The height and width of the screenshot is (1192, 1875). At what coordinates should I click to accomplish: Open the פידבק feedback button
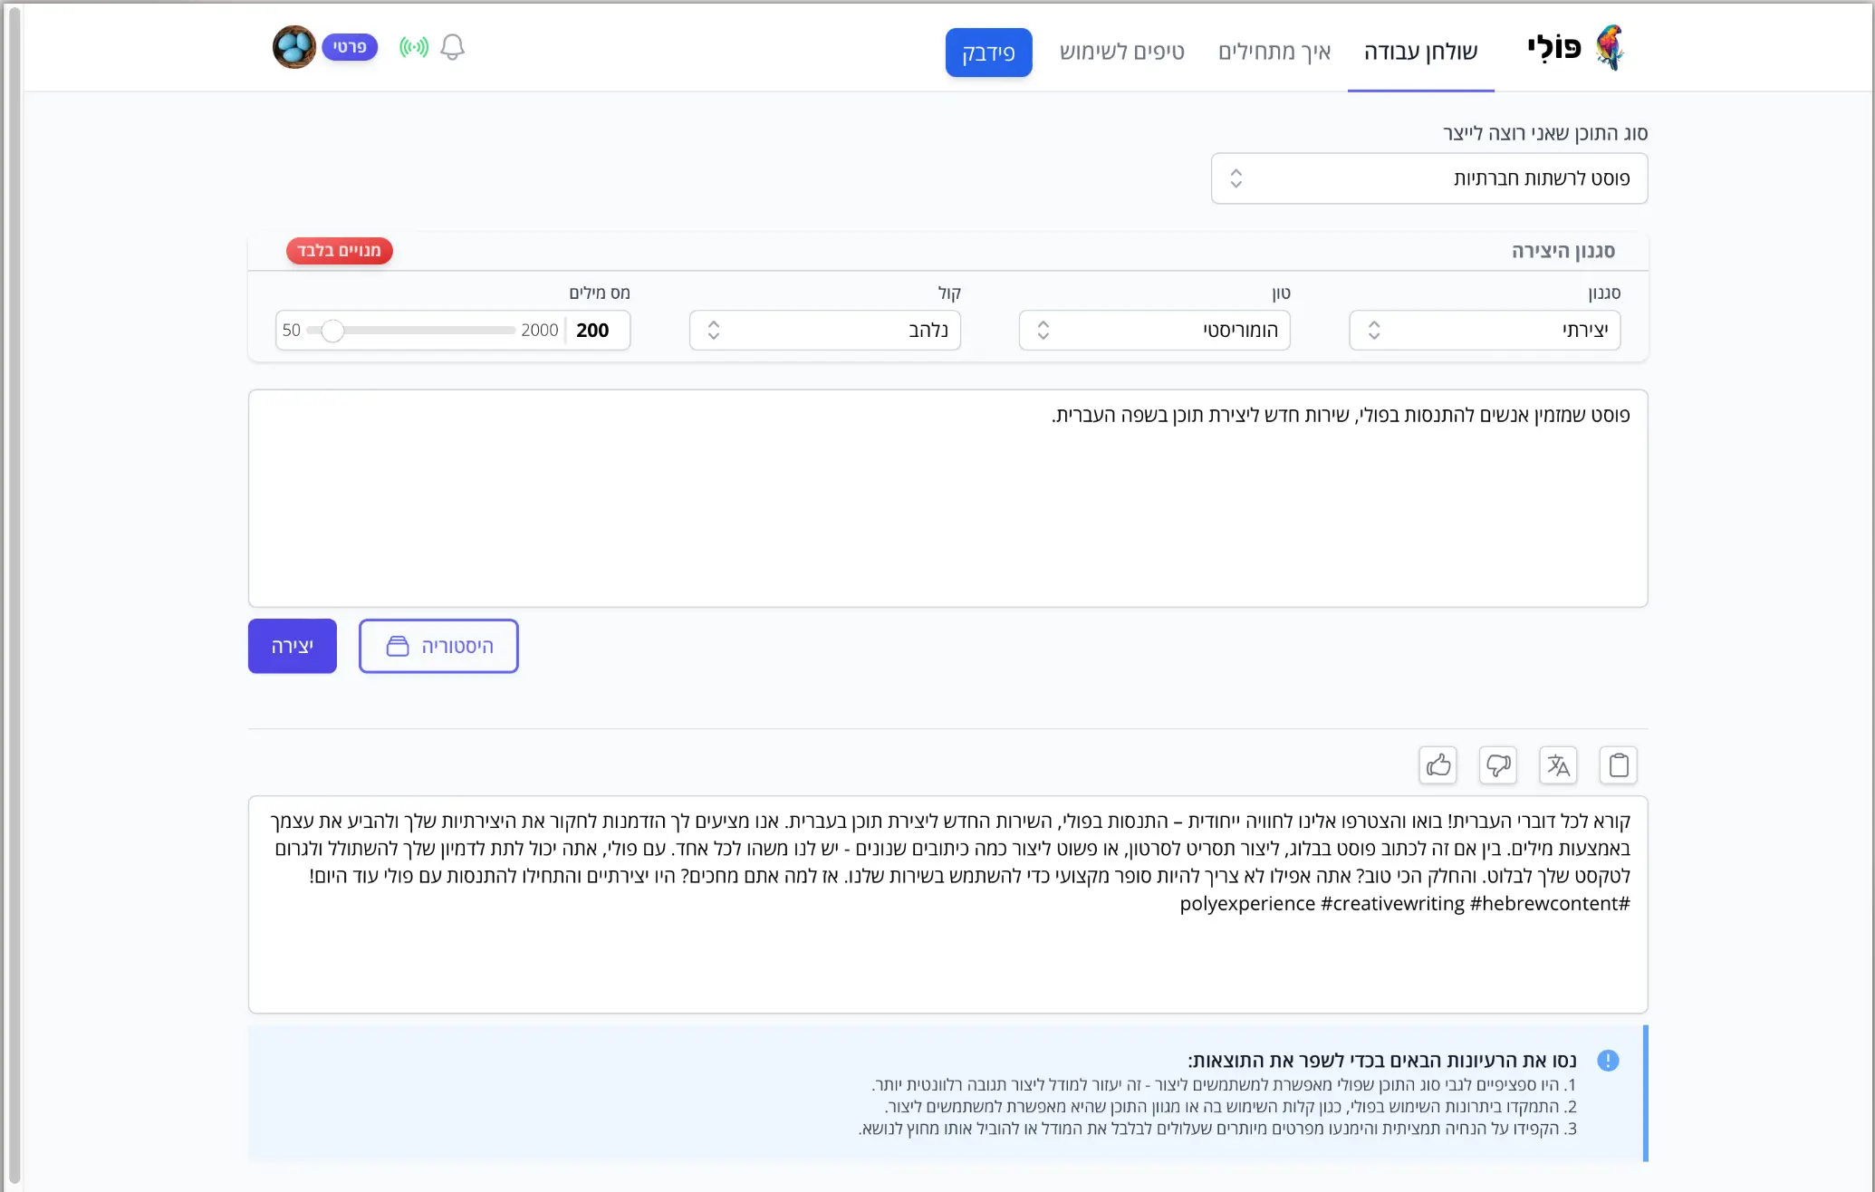coord(988,53)
